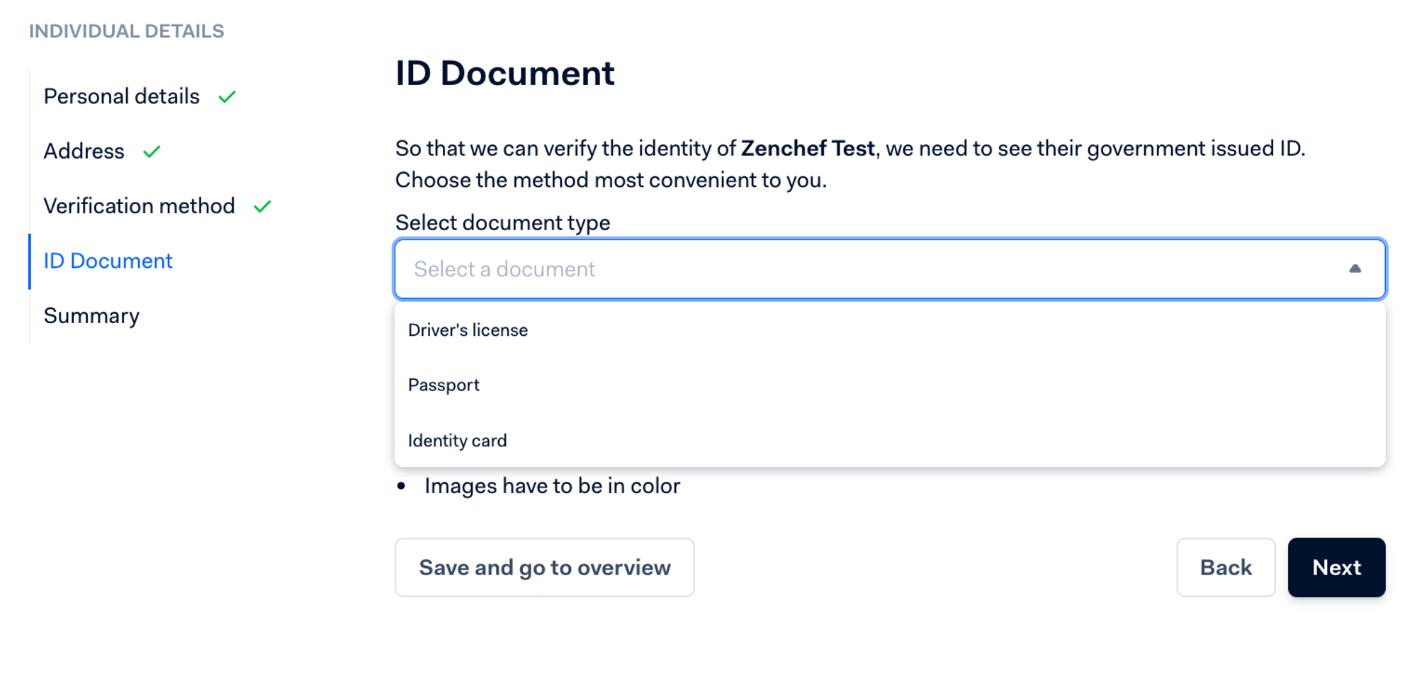This screenshot has height=673, width=1417.
Task: Select ID Document in the sidebar
Action: tap(108, 261)
